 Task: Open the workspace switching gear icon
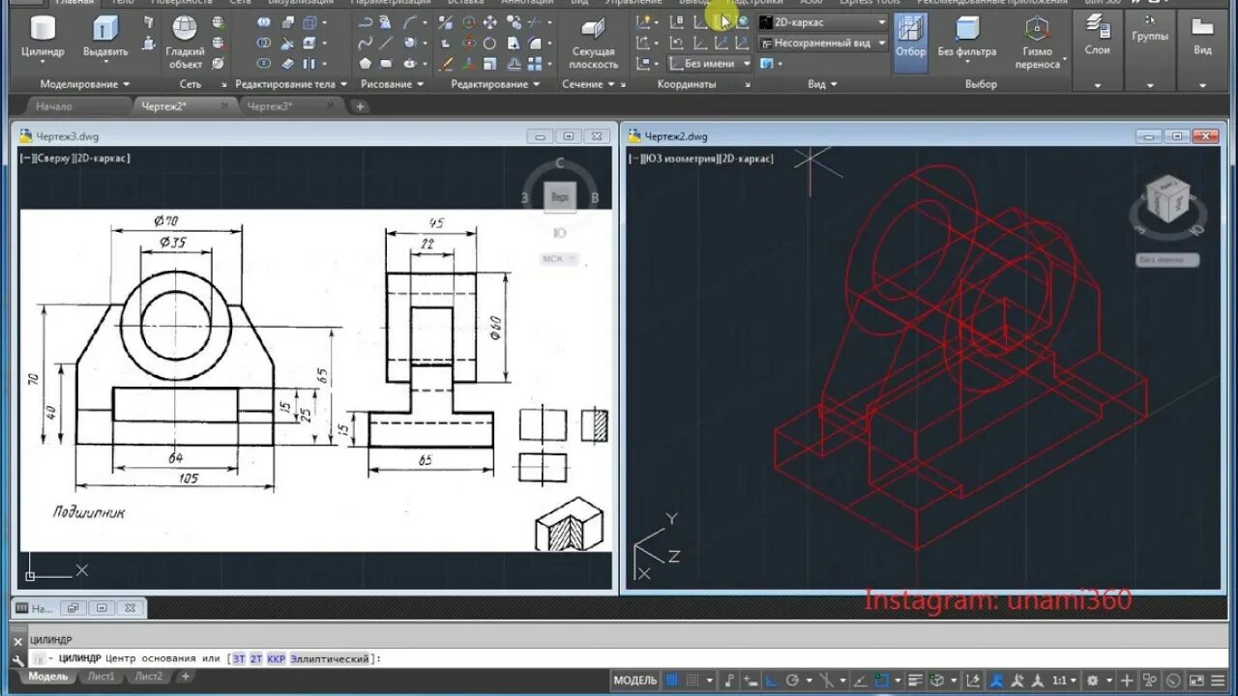tap(1093, 681)
